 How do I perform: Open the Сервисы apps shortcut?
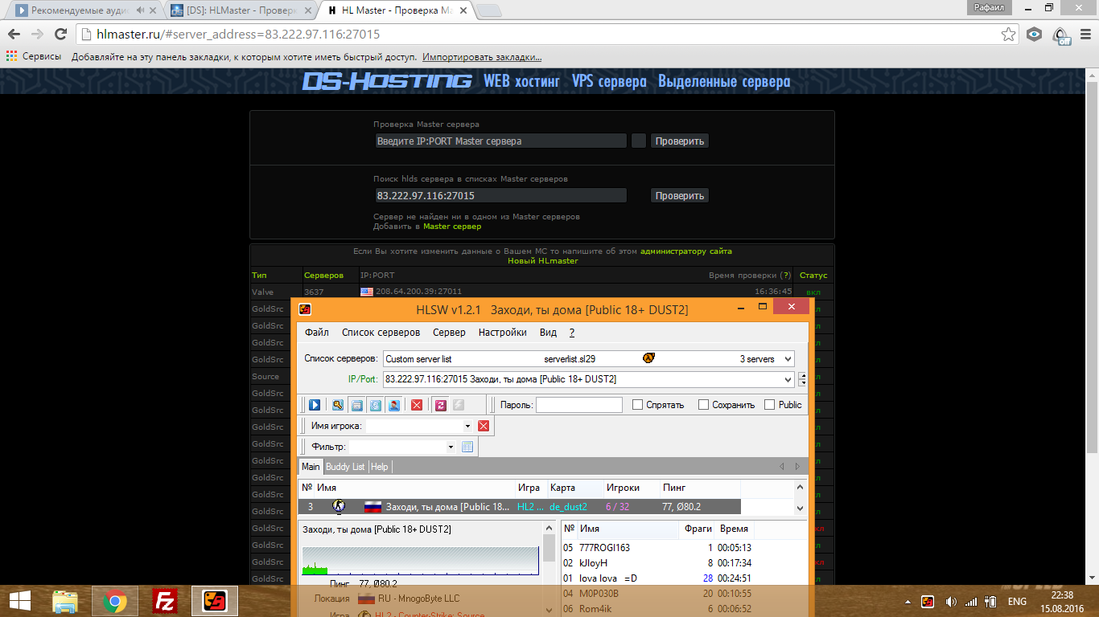pyautogui.click(x=34, y=57)
